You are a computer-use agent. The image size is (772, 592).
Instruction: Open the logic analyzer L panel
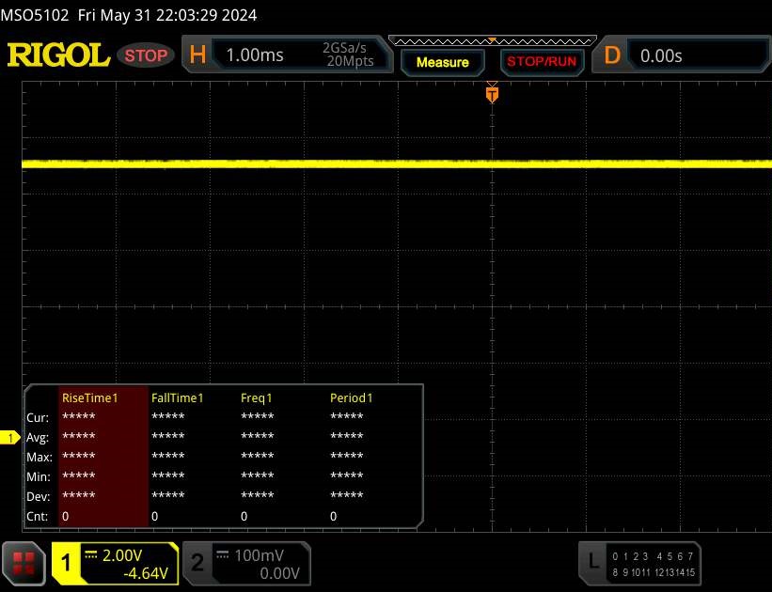[x=639, y=564]
